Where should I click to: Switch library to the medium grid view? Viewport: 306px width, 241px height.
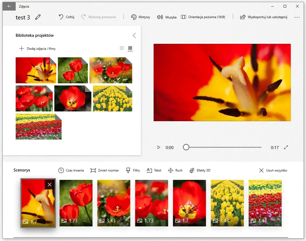(x=122, y=48)
